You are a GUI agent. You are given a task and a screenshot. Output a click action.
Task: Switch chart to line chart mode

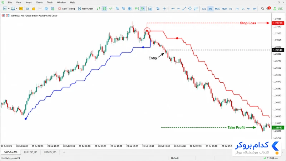point(110,9)
